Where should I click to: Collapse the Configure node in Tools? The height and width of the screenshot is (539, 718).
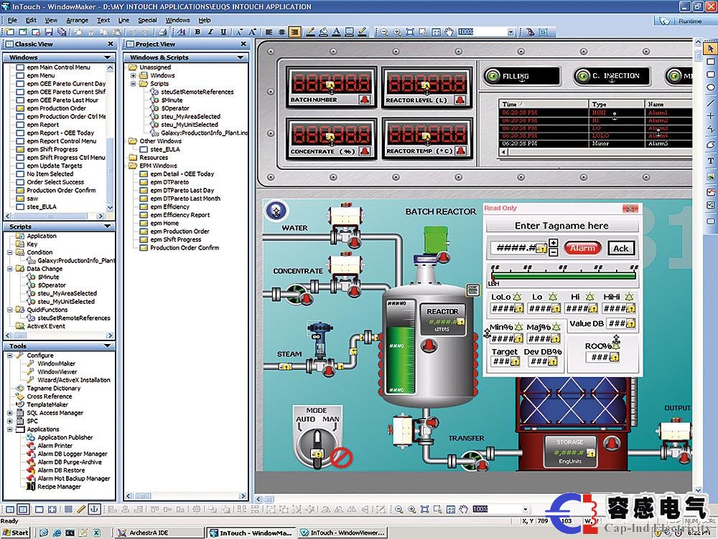tap(9, 356)
